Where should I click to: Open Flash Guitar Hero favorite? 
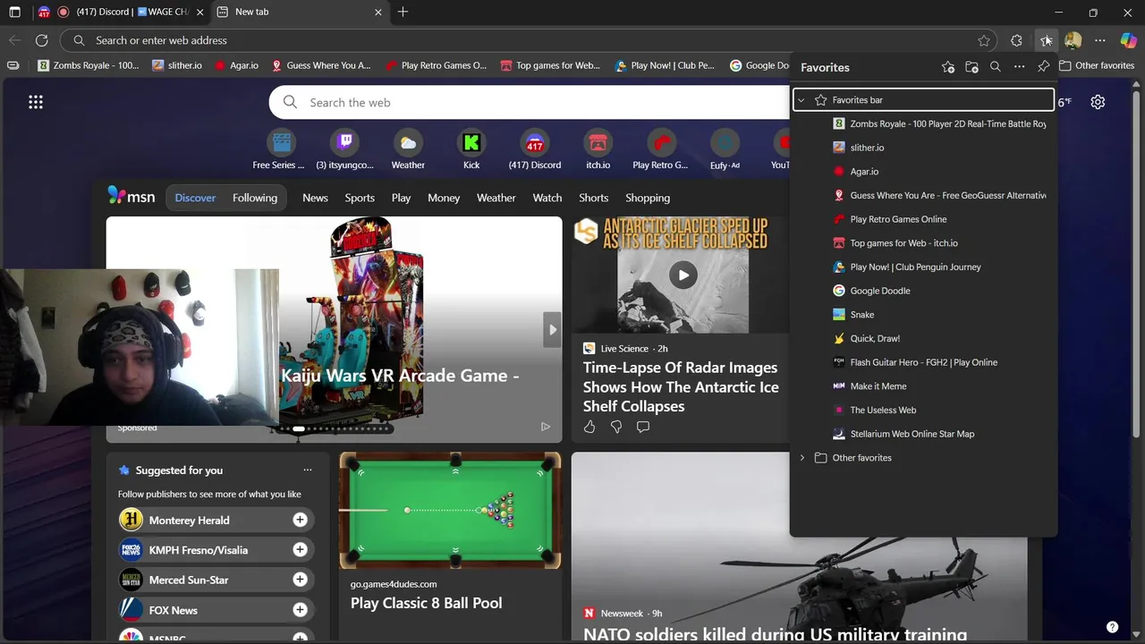point(923,362)
